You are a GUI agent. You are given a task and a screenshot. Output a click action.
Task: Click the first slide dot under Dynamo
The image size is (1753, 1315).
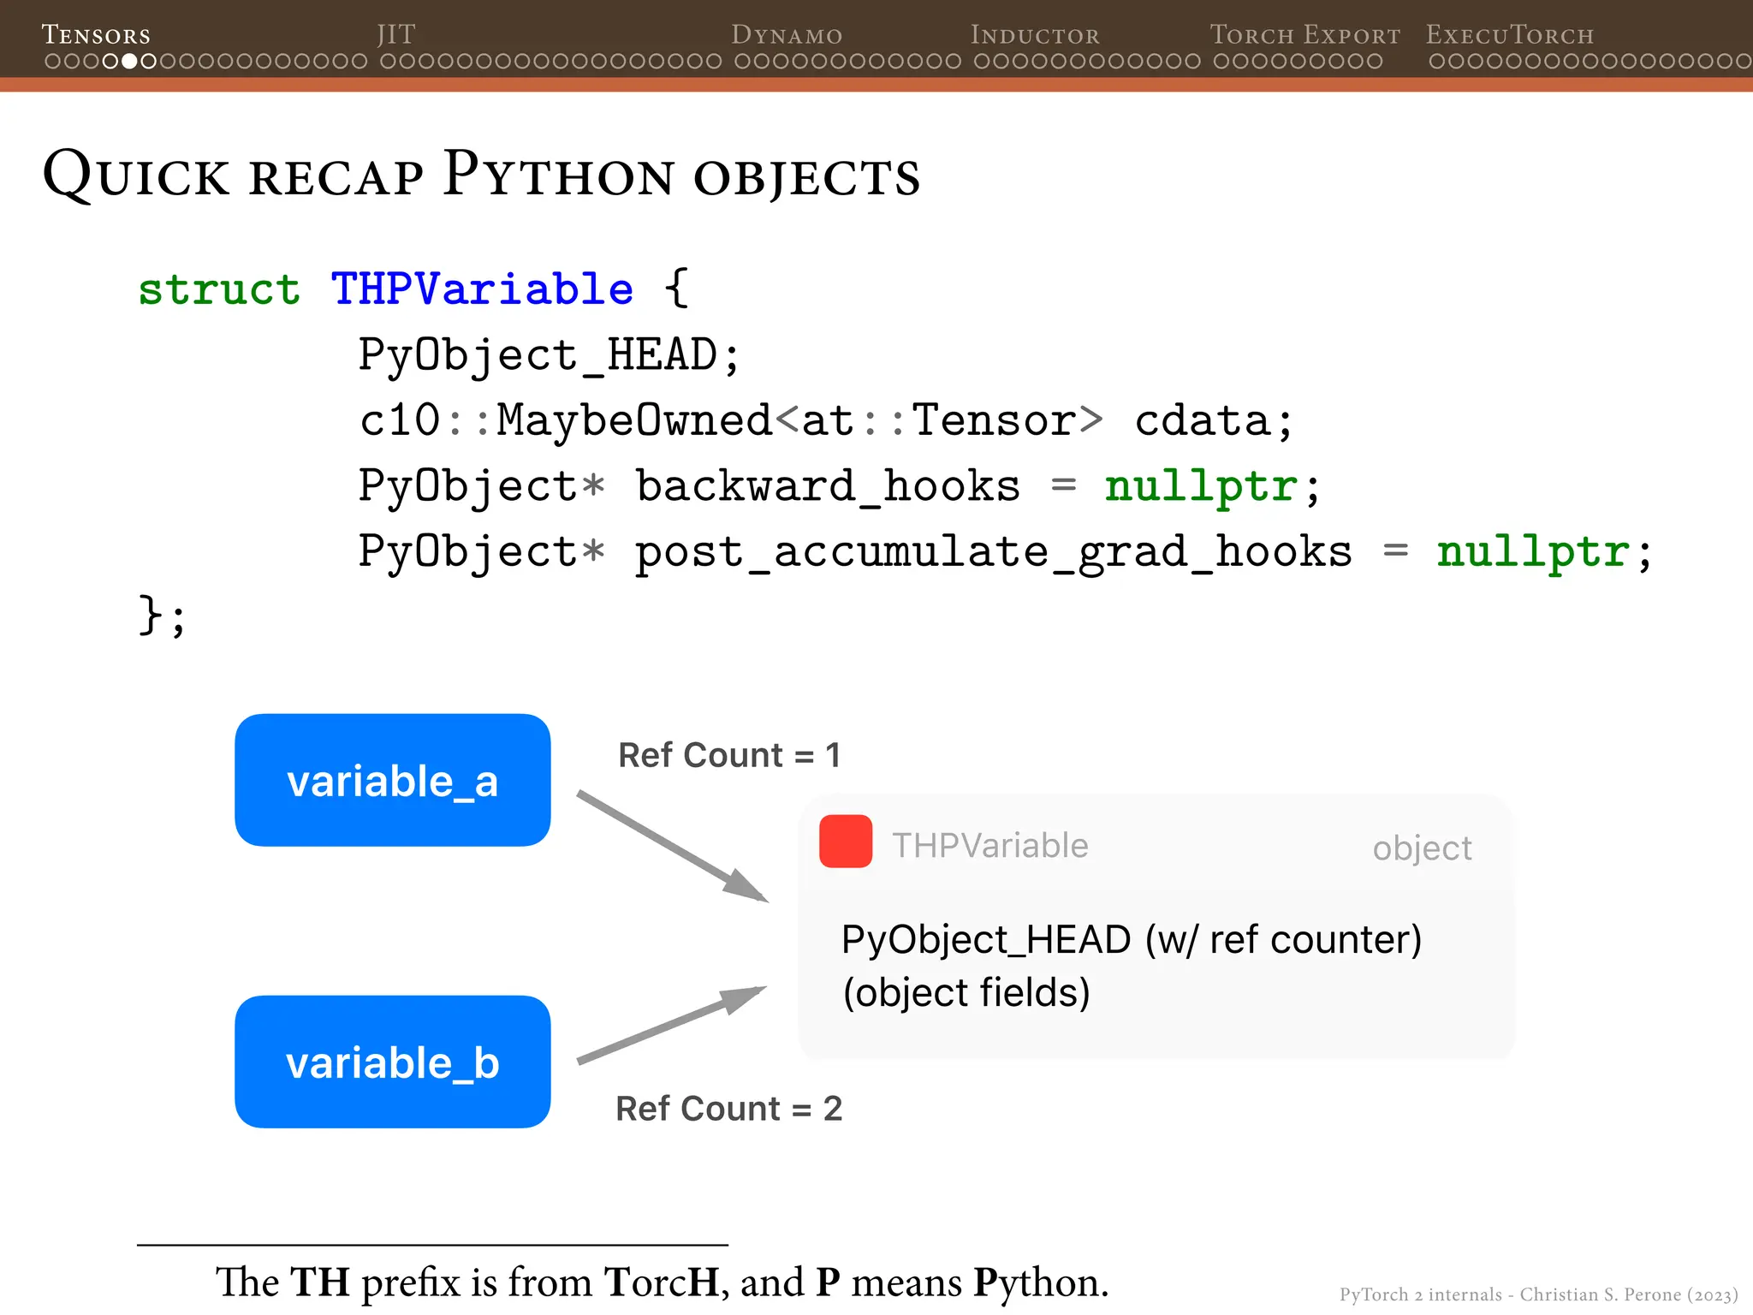(x=743, y=62)
